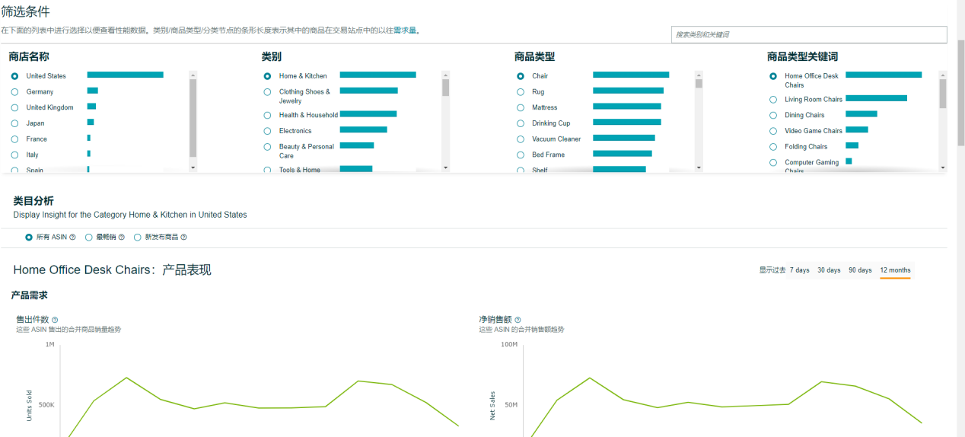Choose Electronics category option
The height and width of the screenshot is (437, 965).
(267, 131)
